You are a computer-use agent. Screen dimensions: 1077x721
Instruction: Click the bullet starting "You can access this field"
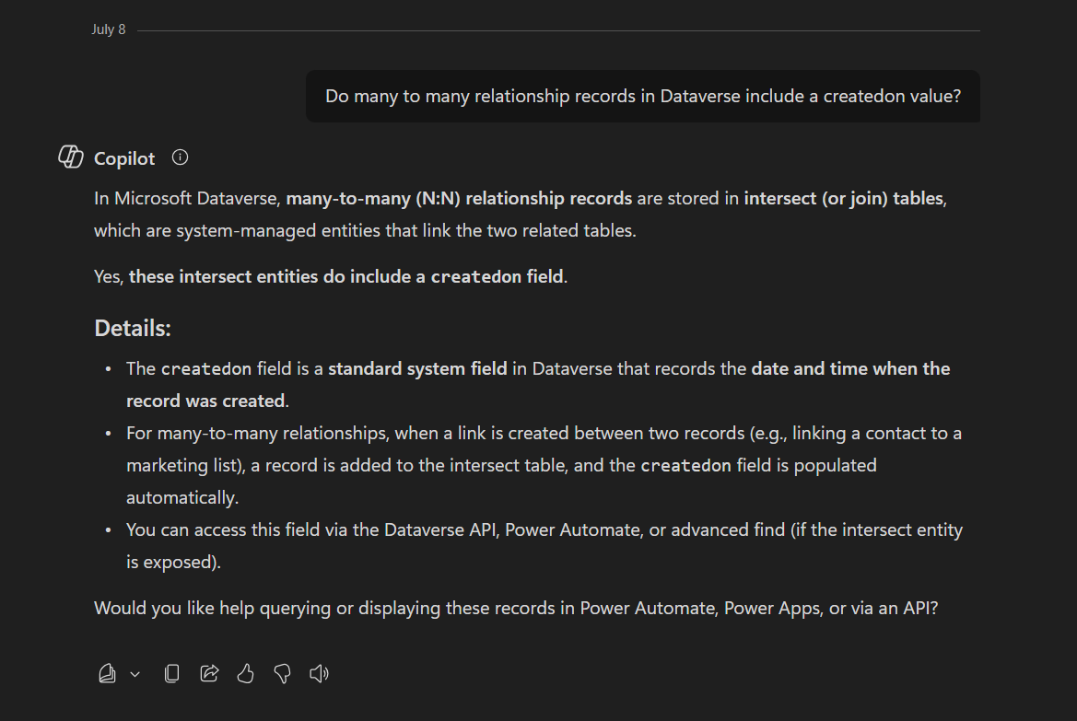(544, 546)
